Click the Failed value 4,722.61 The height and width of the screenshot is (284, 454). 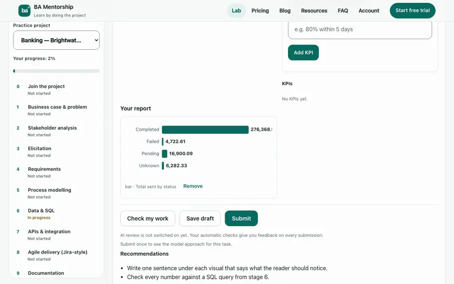click(x=175, y=142)
